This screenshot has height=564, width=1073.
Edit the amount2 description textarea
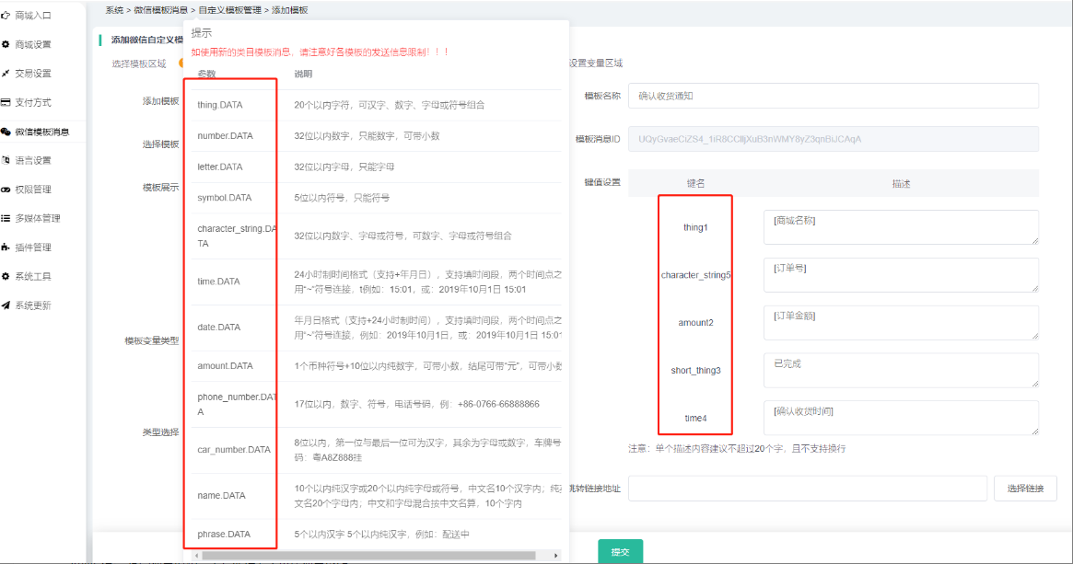(x=900, y=323)
